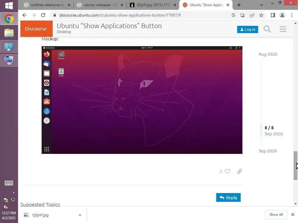Image resolution: width=298 pixels, height=223 pixels.
Task: Click the page vertical scrollbar thumb
Action: pyautogui.click(x=295, y=166)
